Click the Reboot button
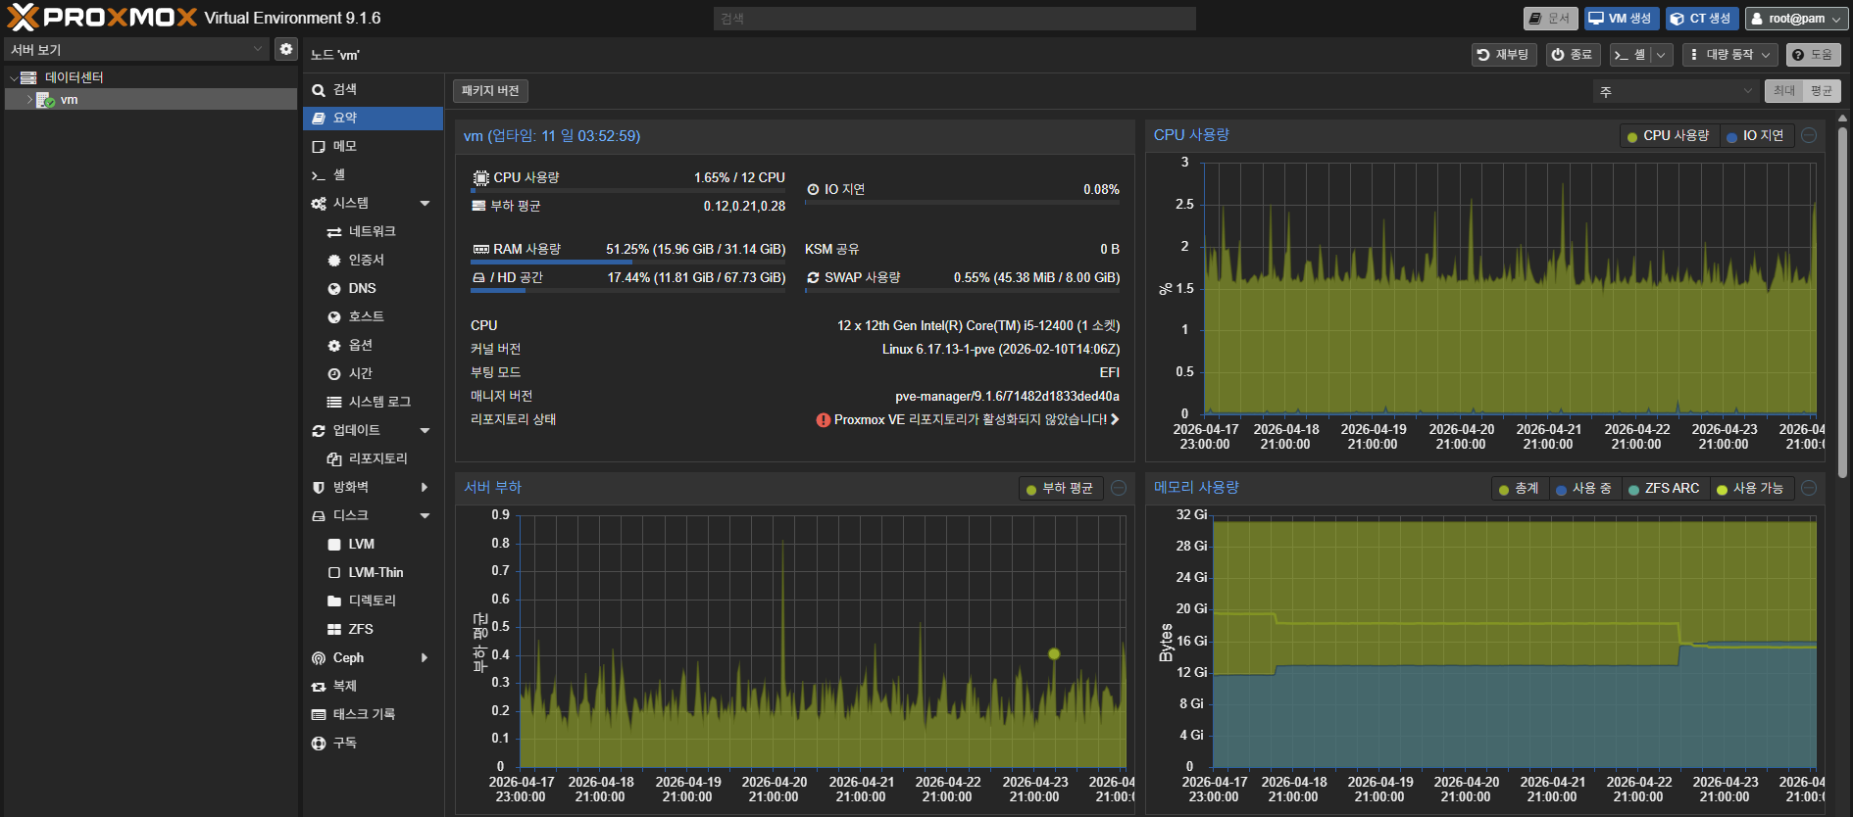Image resolution: width=1853 pixels, height=817 pixels. pyautogui.click(x=1503, y=55)
